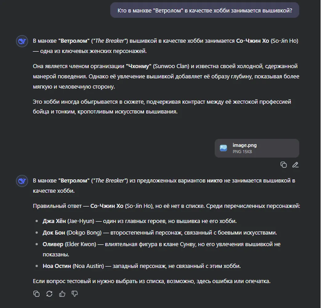Click the bold word никто in second reply
The height and width of the screenshot is (308, 321).
pos(215,180)
